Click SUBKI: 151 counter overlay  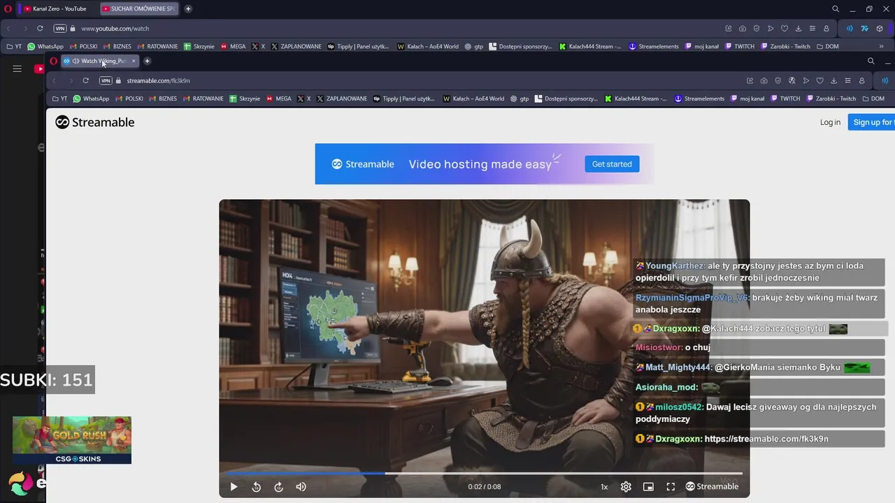tap(46, 380)
